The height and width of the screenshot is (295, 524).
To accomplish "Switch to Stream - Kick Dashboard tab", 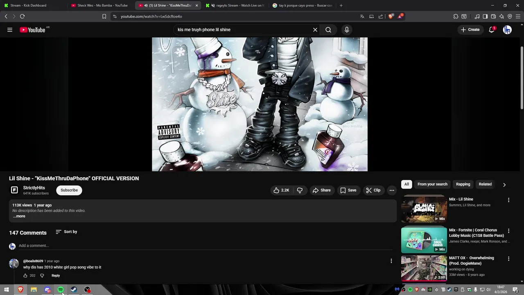I will pos(33,5).
